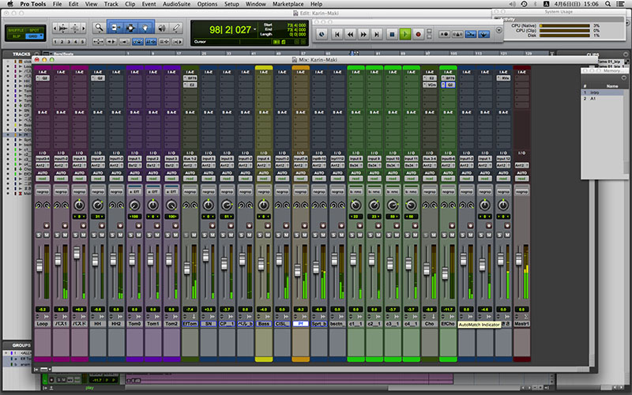Click the Loop track name button
The width and height of the screenshot is (632, 395).
click(43, 324)
